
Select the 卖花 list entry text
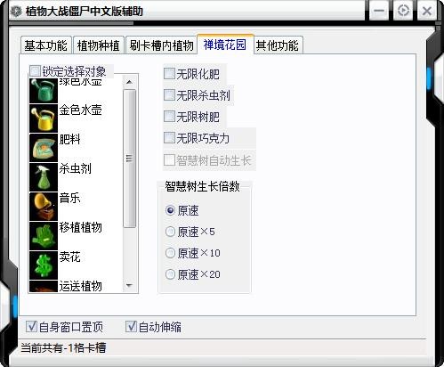(69, 257)
